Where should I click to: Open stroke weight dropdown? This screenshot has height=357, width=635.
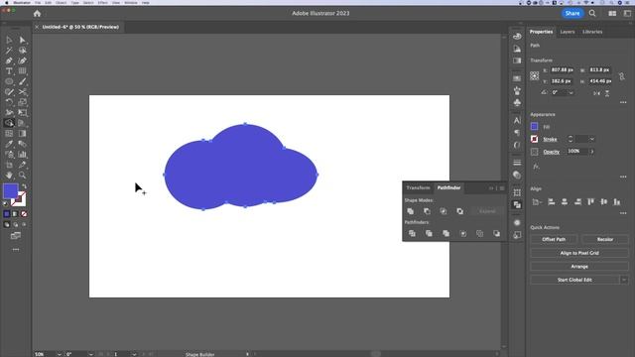click(x=591, y=139)
